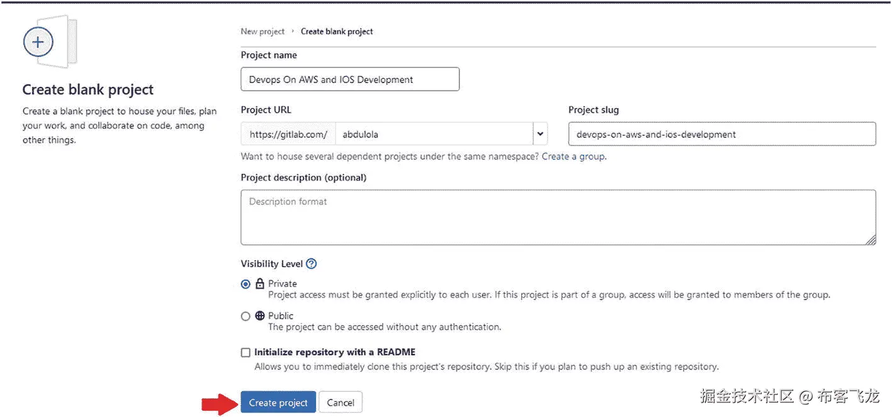Click into the Project slug field
The width and height of the screenshot is (892, 417).
pos(722,134)
